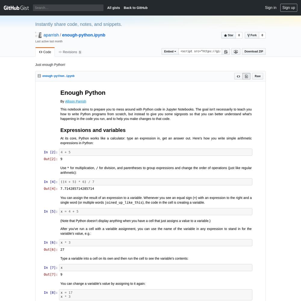Click the code cell 'x = 17'
The width and height of the screenshot is (301, 301).
click(x=156, y=295)
